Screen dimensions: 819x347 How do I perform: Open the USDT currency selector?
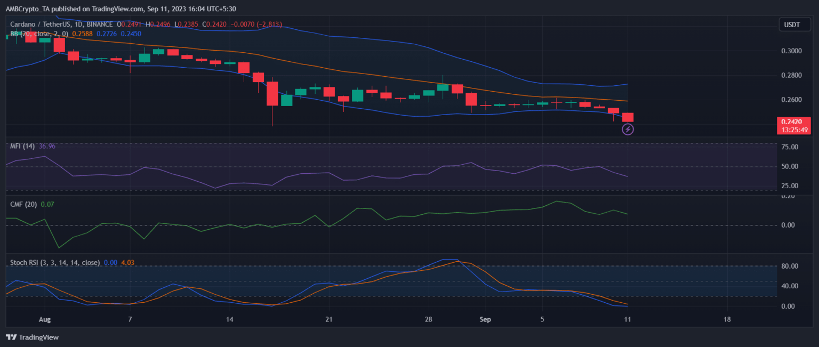click(791, 25)
